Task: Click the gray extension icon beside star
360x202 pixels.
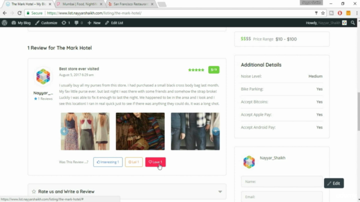Action: (x=331, y=13)
